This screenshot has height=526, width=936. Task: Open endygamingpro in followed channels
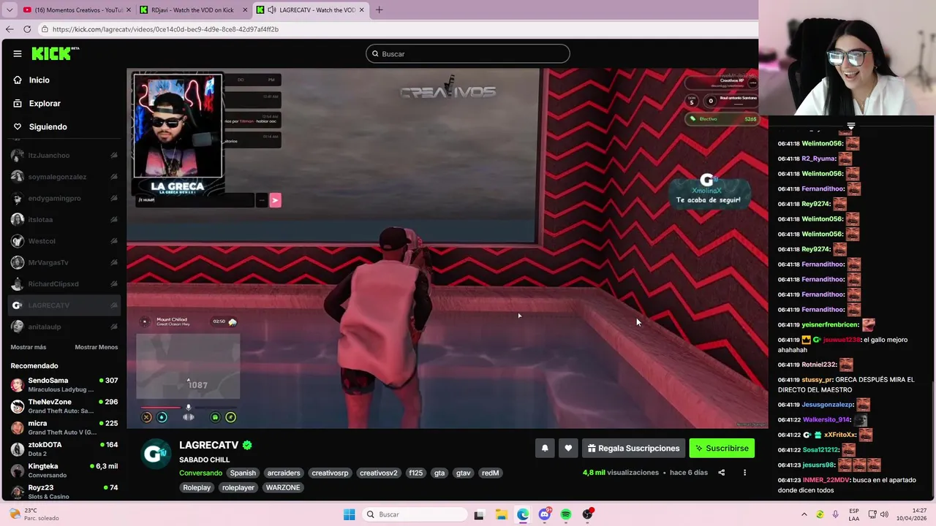click(x=64, y=198)
